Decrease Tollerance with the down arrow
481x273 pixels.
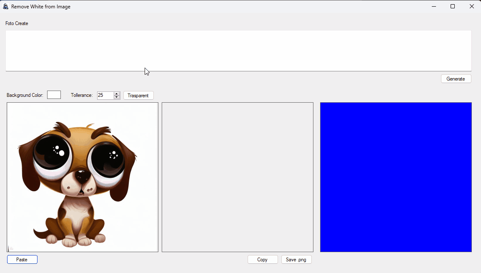point(117,97)
